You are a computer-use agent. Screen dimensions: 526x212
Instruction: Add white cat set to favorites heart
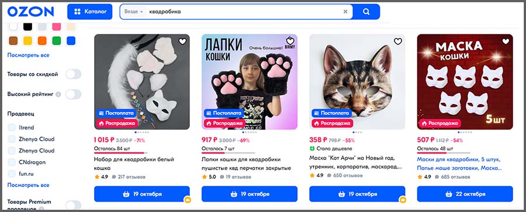(182, 41)
